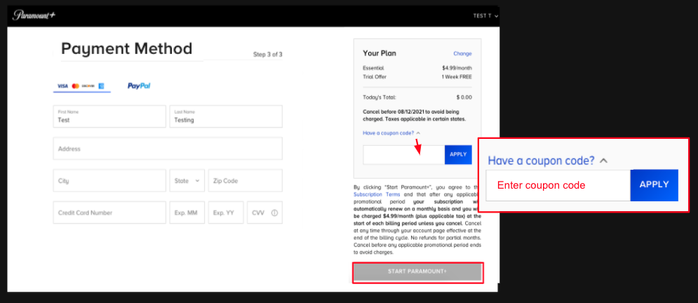Click the Last Name field

pyautogui.click(x=226, y=116)
